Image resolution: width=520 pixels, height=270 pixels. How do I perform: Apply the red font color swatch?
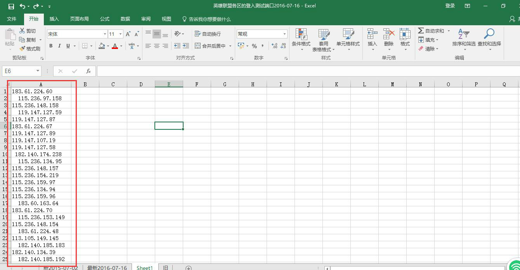[115, 46]
